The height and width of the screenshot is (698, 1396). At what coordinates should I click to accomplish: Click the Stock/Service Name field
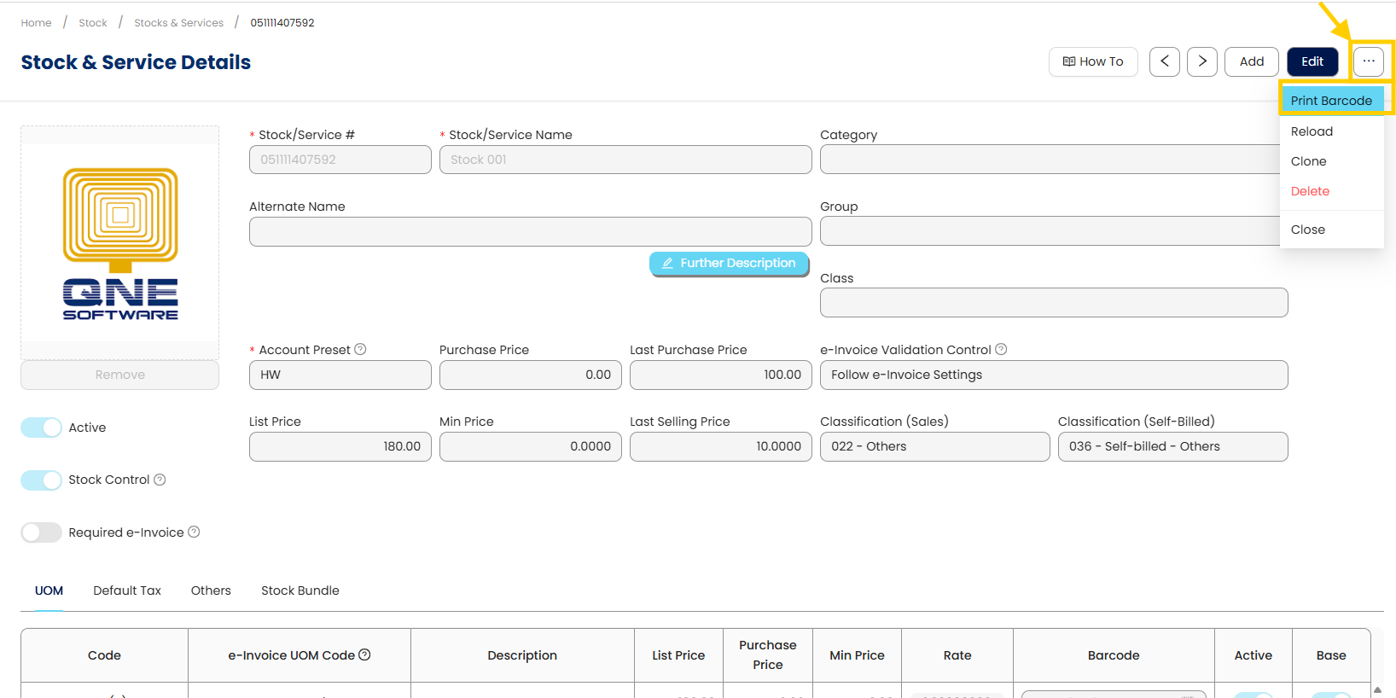click(625, 160)
